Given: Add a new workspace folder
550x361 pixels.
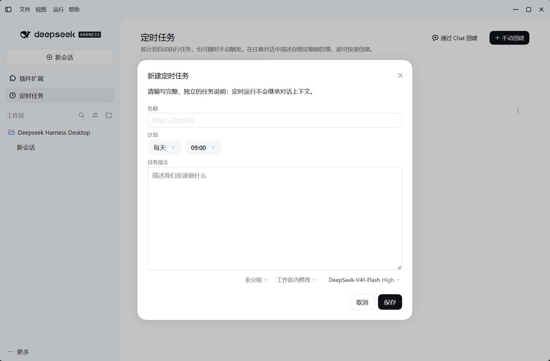Looking at the screenshot, I should (109, 115).
